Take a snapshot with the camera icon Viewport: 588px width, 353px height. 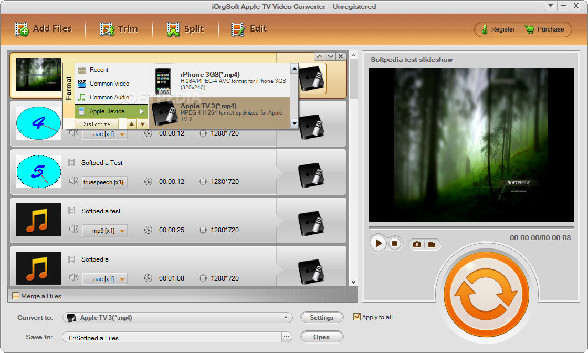[417, 245]
